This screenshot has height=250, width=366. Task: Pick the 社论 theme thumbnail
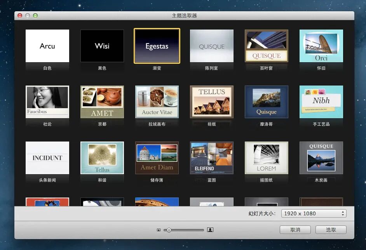[x=47, y=102]
